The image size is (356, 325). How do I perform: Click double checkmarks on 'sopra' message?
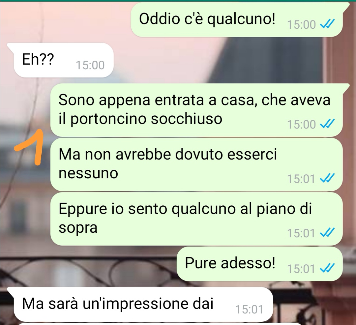327,233
